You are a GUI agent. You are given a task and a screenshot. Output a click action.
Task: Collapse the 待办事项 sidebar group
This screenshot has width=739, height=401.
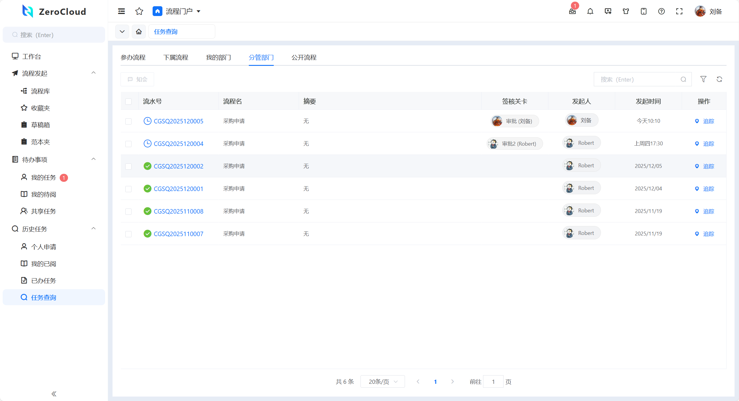93,159
